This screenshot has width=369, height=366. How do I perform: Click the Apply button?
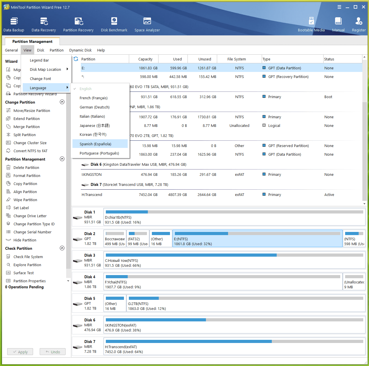[x=20, y=352]
